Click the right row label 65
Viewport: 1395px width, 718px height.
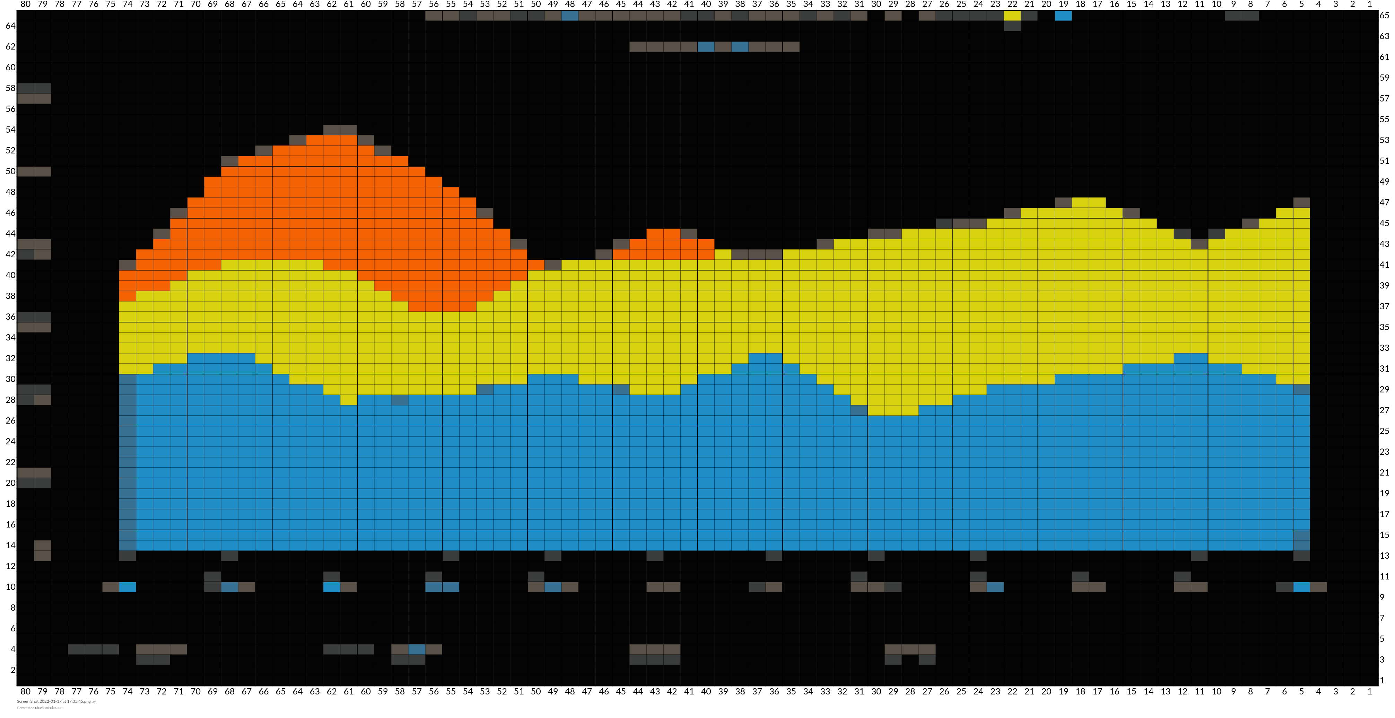point(1384,16)
